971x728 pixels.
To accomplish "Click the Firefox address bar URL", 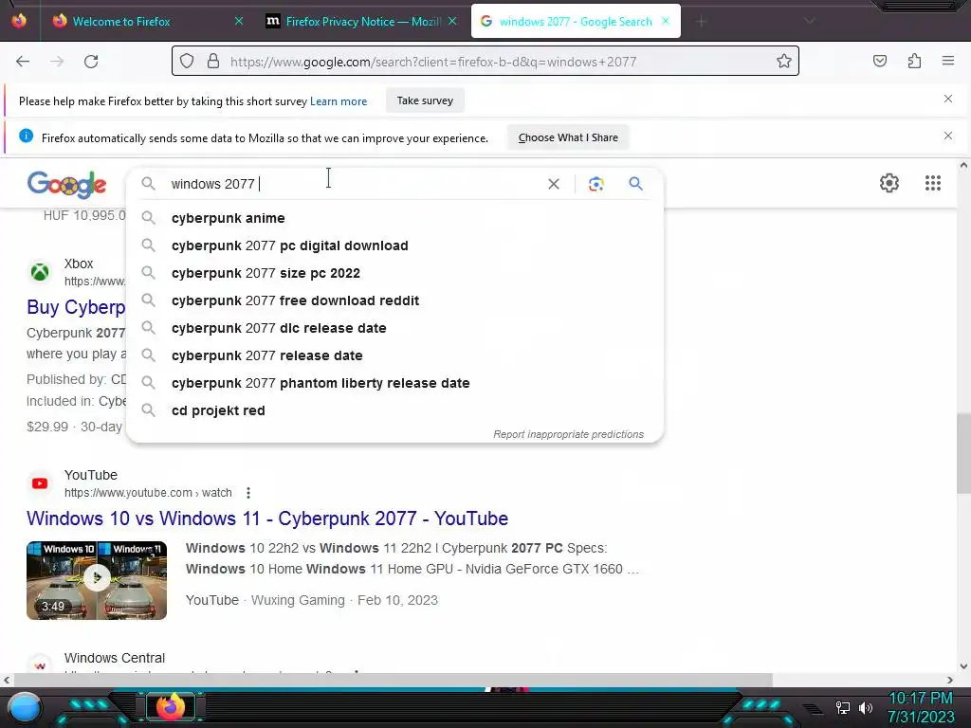I will tap(432, 62).
